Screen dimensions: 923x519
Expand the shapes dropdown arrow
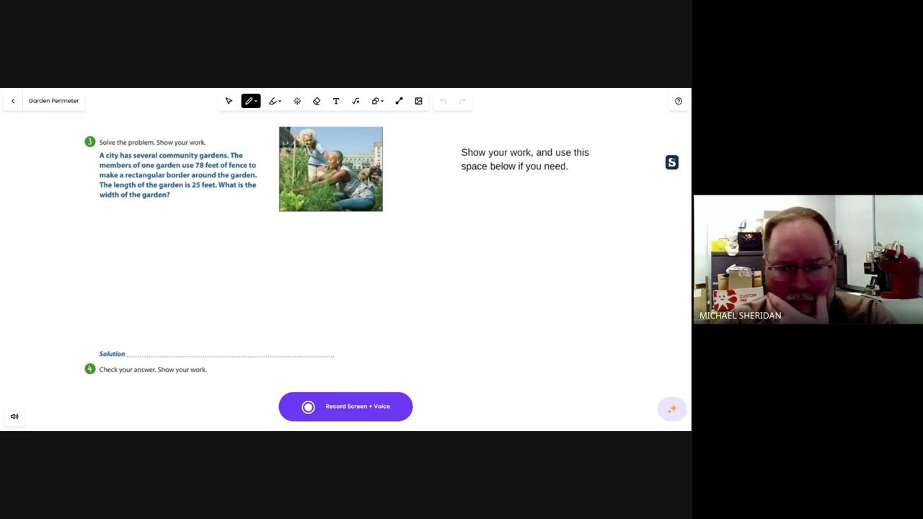coord(382,102)
